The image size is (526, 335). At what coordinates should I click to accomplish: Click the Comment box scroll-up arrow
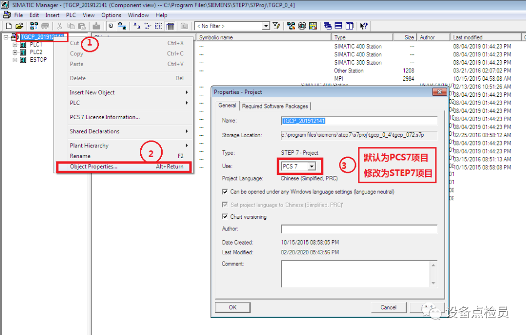pyautogui.click(x=433, y=265)
